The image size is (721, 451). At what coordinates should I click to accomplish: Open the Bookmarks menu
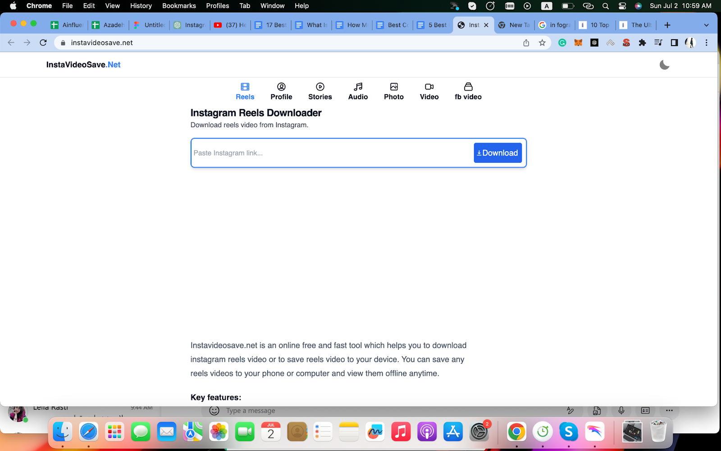click(179, 6)
